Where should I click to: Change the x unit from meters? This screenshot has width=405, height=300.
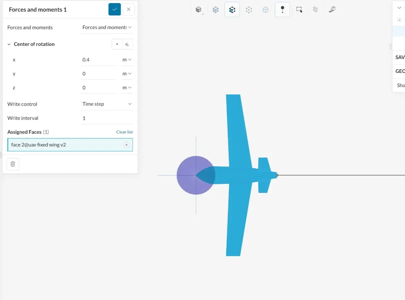pyautogui.click(x=127, y=60)
